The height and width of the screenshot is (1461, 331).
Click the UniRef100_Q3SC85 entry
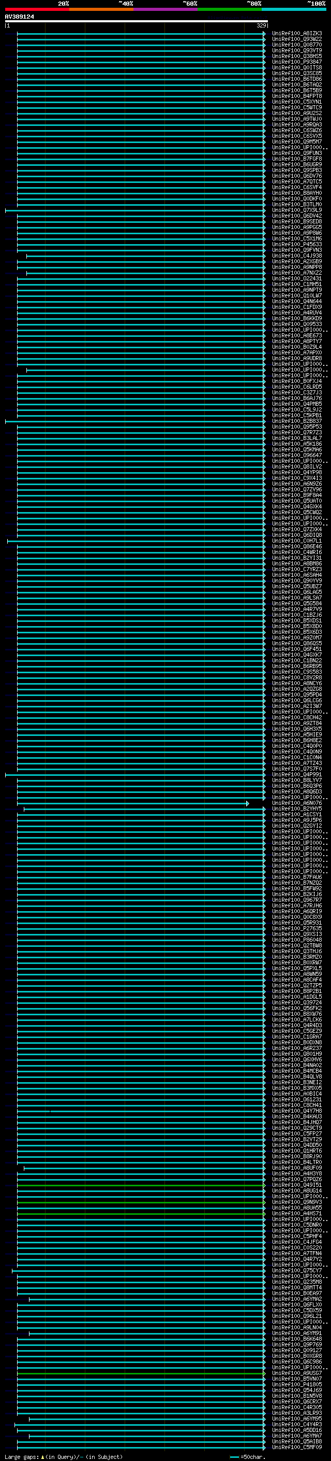click(296, 73)
